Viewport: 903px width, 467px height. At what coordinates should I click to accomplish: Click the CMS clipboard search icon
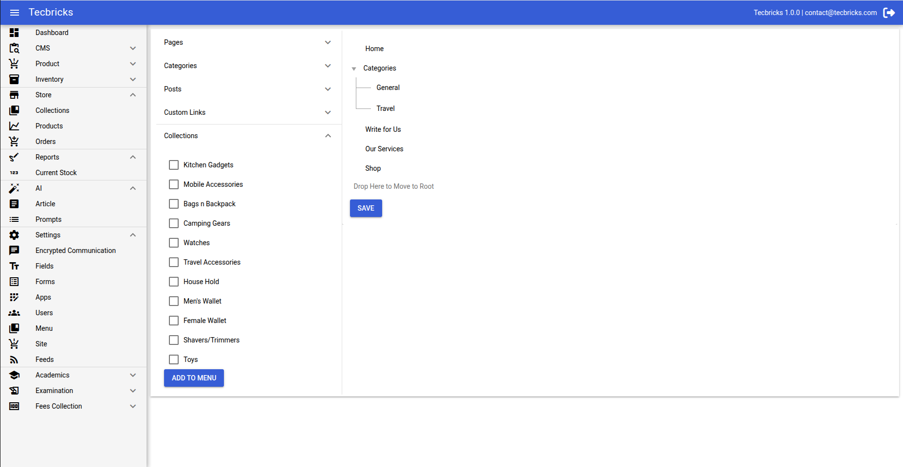[x=14, y=48]
